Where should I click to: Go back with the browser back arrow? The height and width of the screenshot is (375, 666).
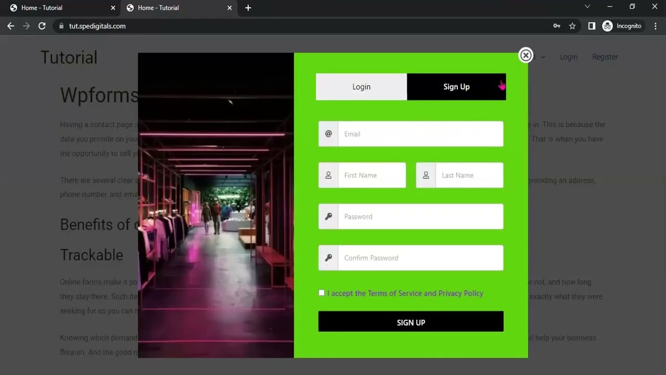pyautogui.click(x=11, y=26)
